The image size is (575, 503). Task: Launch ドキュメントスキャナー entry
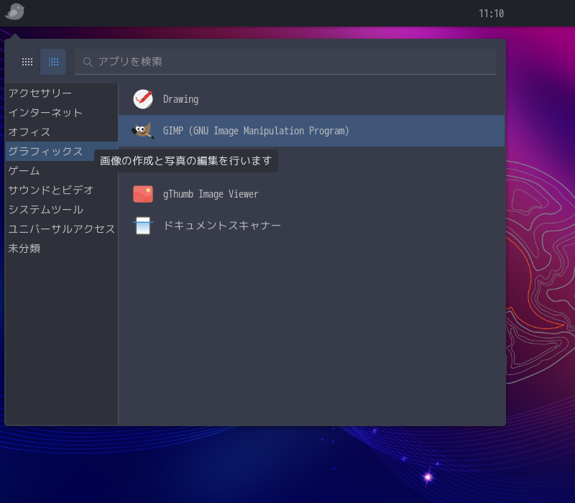click(x=311, y=226)
